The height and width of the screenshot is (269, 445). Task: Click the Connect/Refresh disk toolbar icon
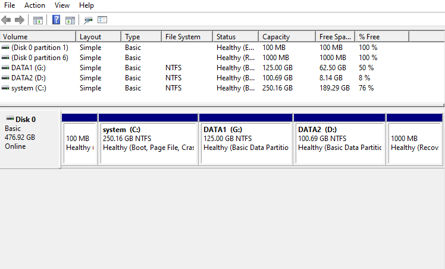pos(88,20)
